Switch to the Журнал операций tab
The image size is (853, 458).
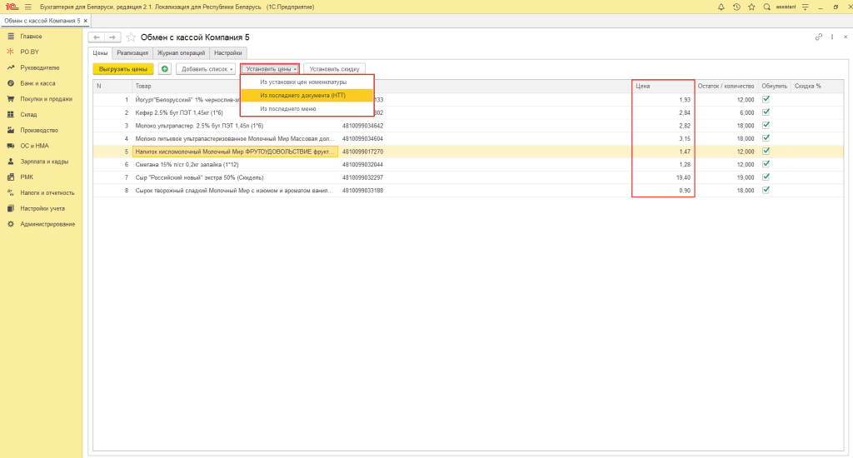tap(181, 53)
